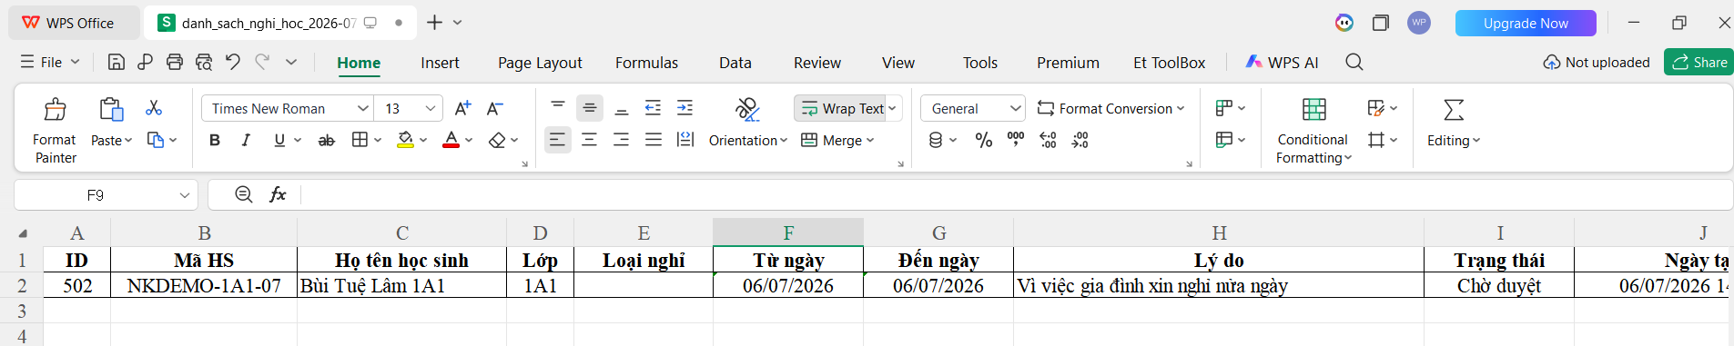
Task: Set Align Left horizontal alignment
Action: point(557,140)
